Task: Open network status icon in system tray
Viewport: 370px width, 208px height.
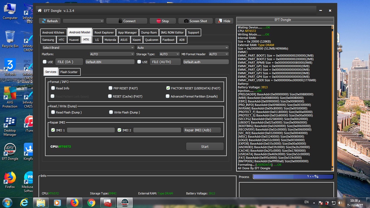Action: (334, 203)
